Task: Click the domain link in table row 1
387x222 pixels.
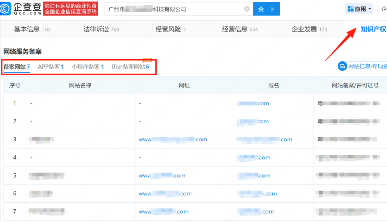Action: point(253,103)
